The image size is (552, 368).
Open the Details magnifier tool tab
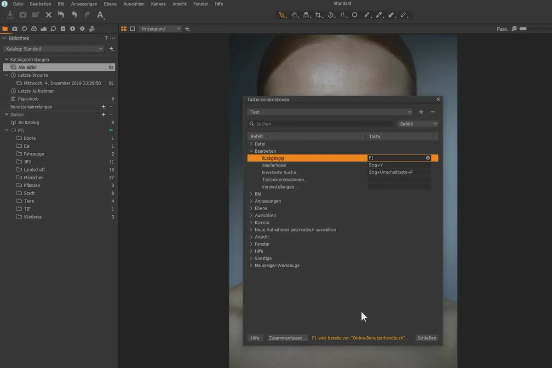53,29
